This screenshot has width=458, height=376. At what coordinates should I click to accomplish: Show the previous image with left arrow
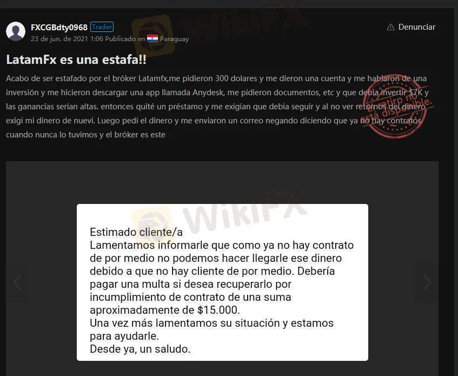[x=17, y=282]
